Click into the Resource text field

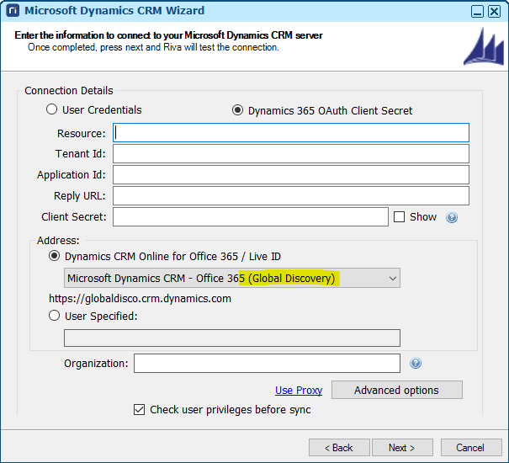tap(291, 133)
